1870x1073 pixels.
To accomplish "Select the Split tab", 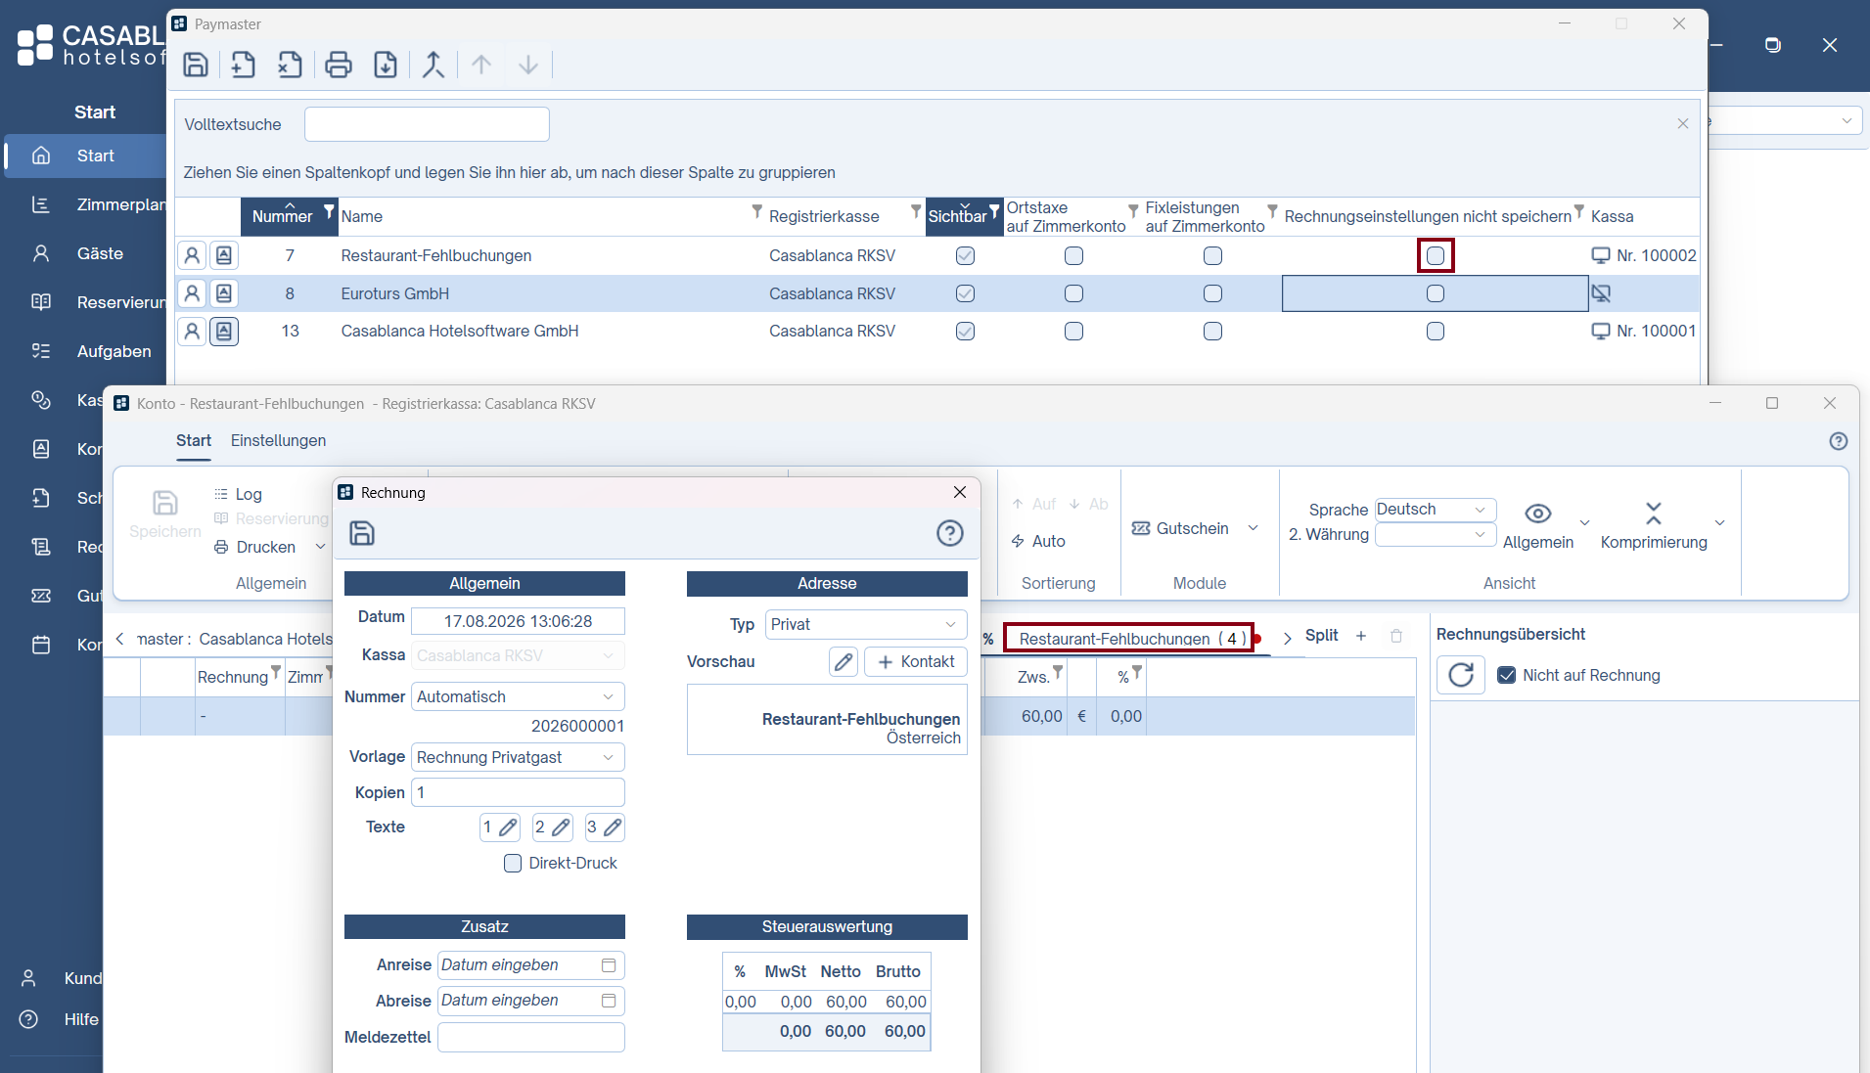I will 1321,636.
